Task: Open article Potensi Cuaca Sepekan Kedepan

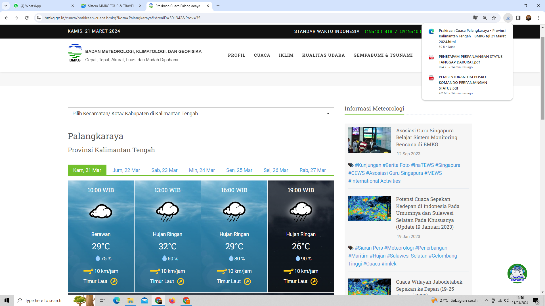Action: pyautogui.click(x=427, y=213)
